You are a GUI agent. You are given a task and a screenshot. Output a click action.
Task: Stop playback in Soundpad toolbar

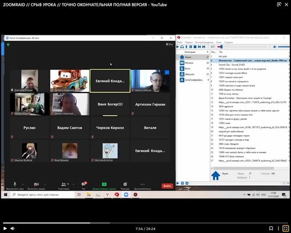click(195, 47)
